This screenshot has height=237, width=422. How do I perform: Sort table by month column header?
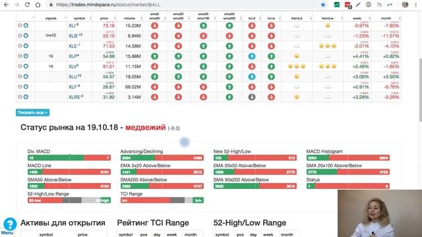pos(386,18)
